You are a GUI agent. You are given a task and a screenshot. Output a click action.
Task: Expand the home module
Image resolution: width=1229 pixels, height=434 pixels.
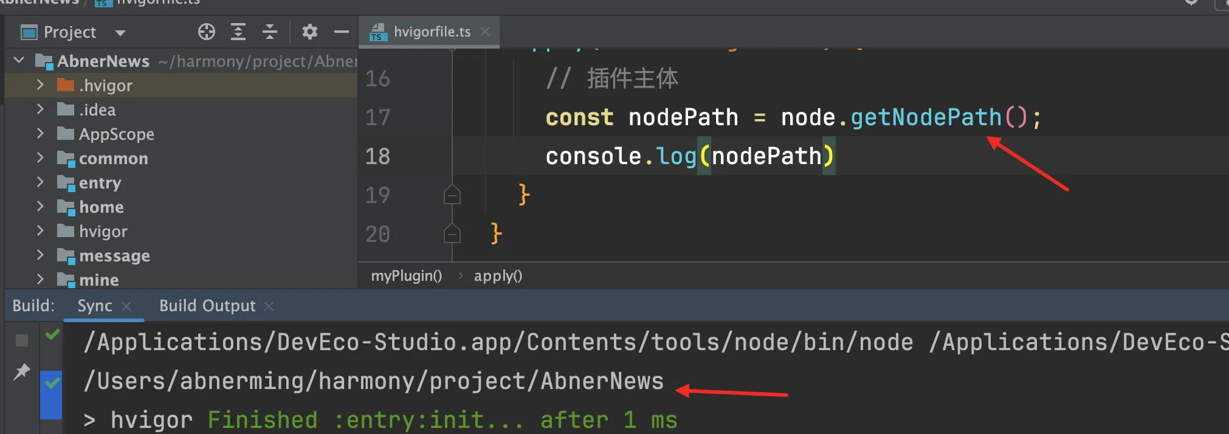pyautogui.click(x=40, y=206)
